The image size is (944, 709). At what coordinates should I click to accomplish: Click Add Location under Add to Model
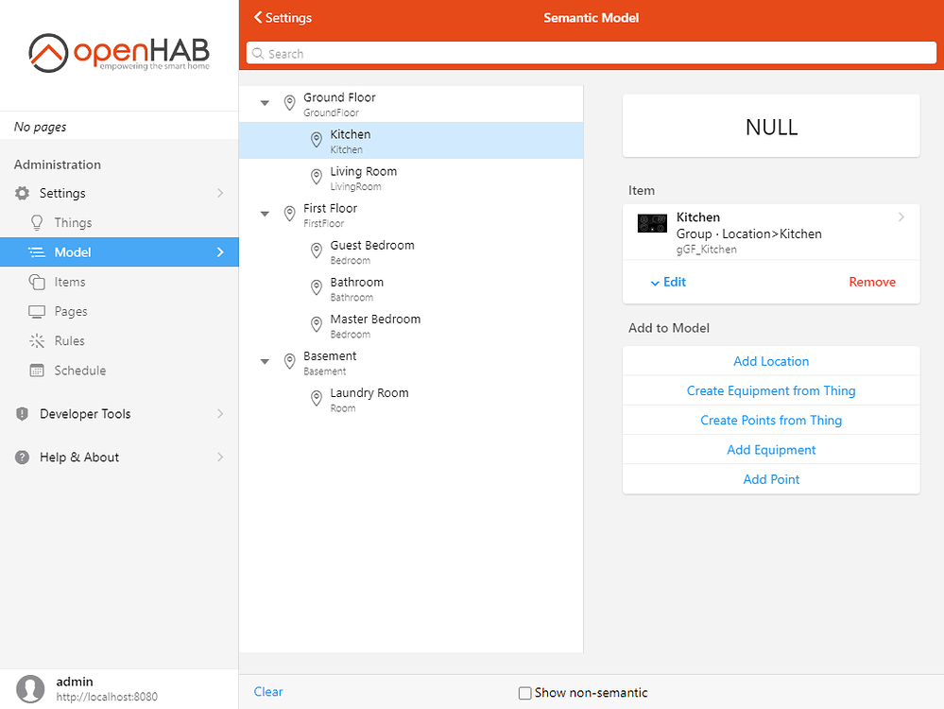click(771, 361)
